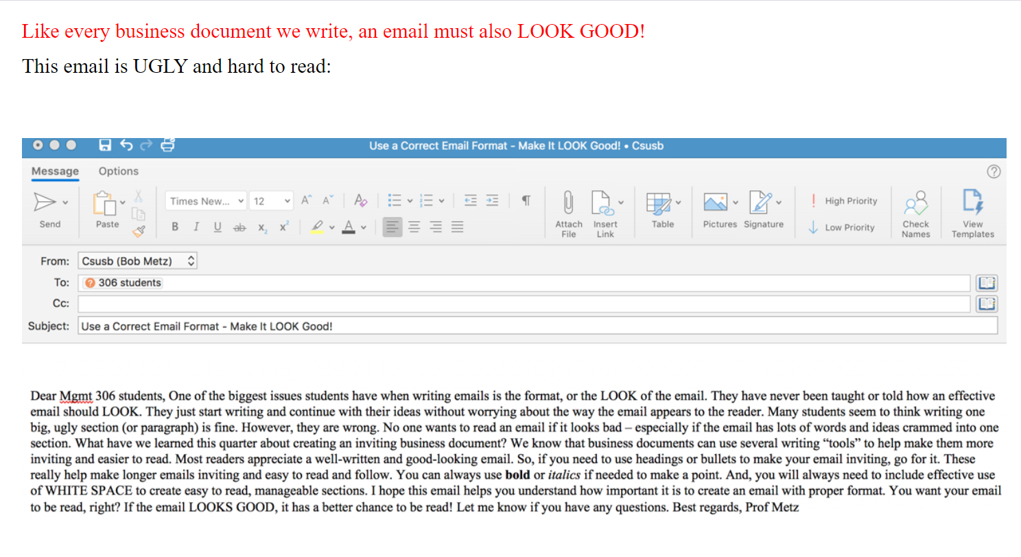Mark message as High Priority

click(843, 201)
